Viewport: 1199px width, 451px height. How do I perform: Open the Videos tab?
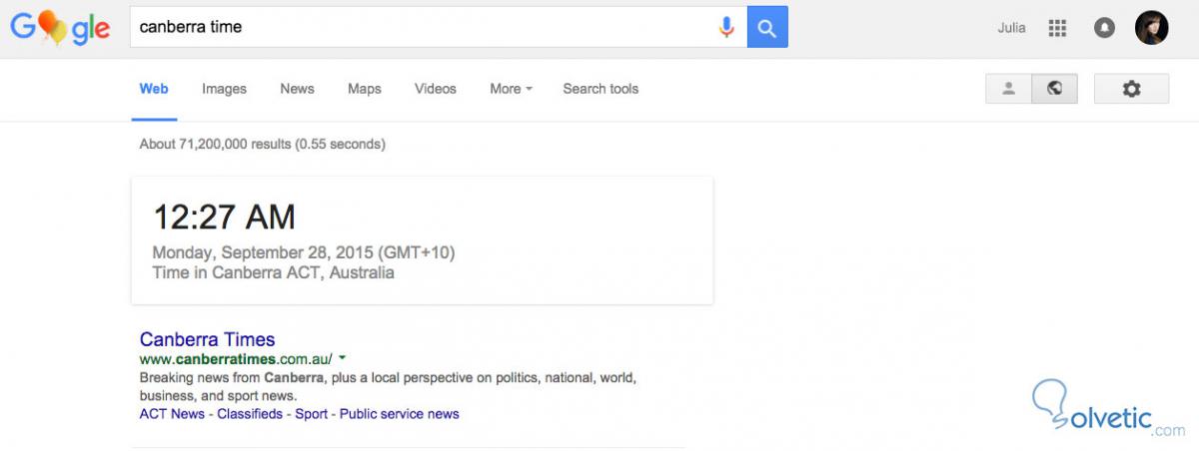point(436,89)
